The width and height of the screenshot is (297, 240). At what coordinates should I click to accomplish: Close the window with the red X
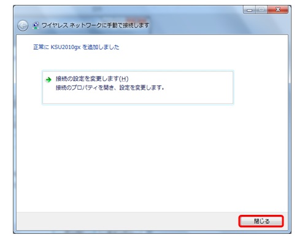[x=277, y=9]
